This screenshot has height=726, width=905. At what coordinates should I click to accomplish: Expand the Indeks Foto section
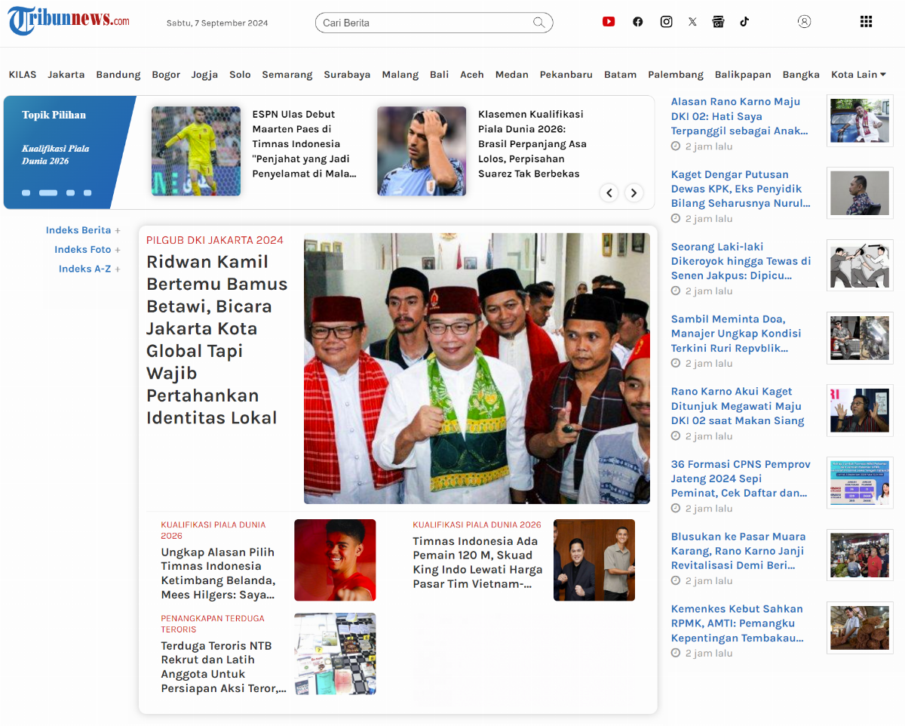click(89, 249)
